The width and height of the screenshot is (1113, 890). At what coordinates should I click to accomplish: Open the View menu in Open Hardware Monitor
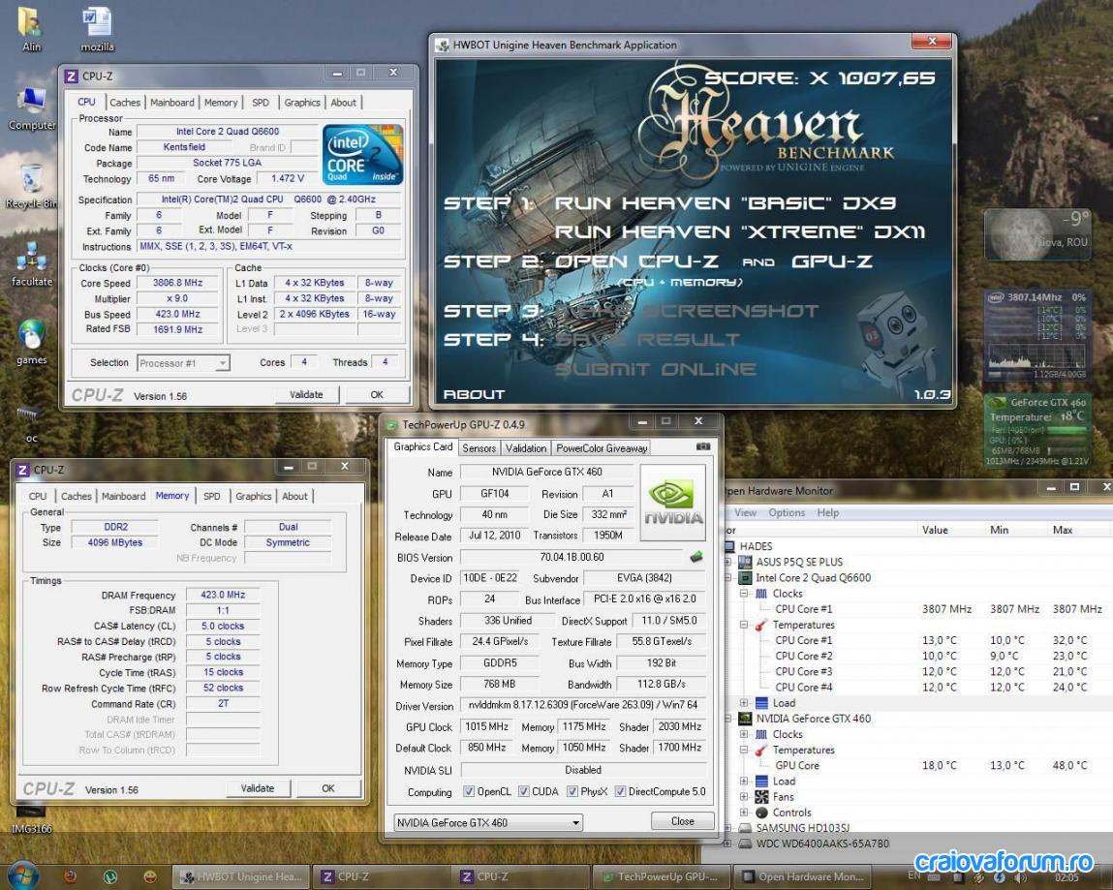[745, 512]
